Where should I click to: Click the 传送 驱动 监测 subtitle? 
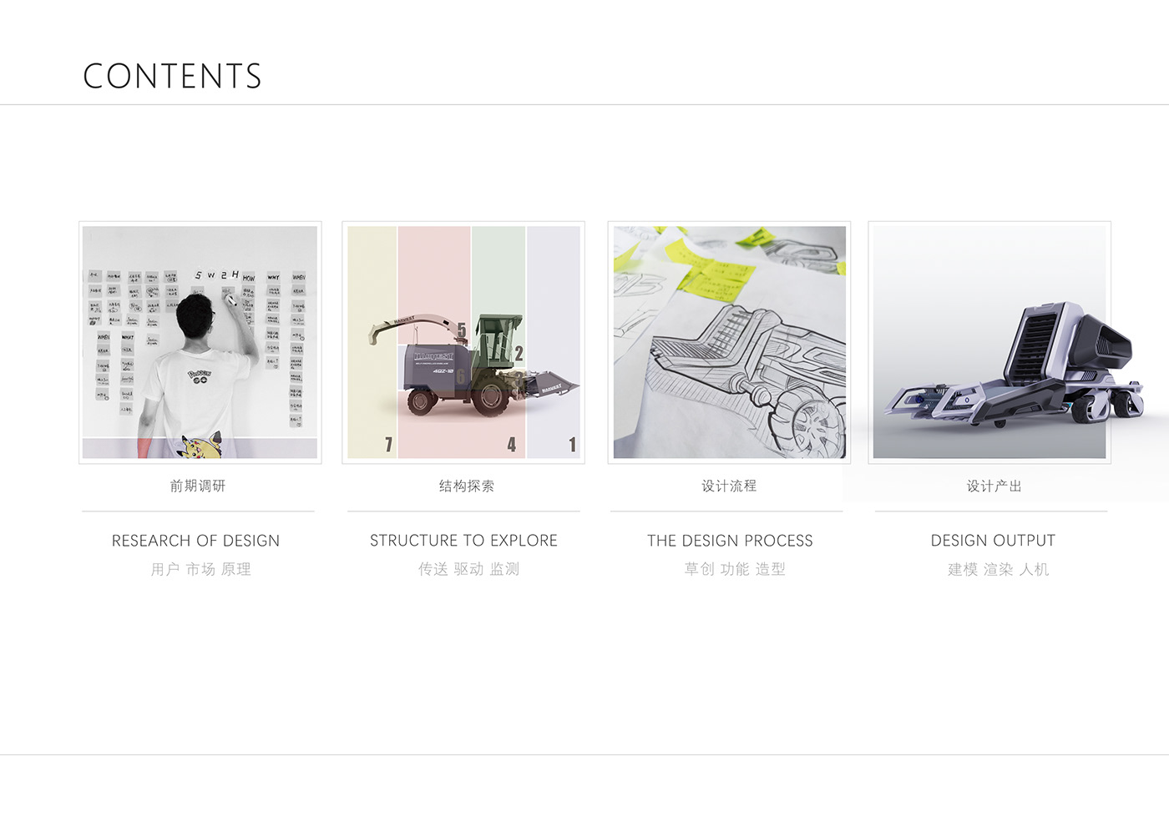click(468, 569)
